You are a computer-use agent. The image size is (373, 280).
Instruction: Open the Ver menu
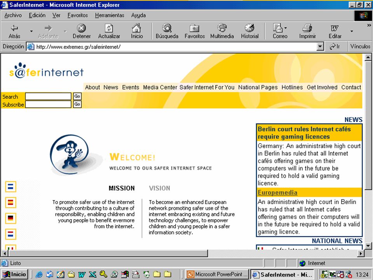pos(56,15)
